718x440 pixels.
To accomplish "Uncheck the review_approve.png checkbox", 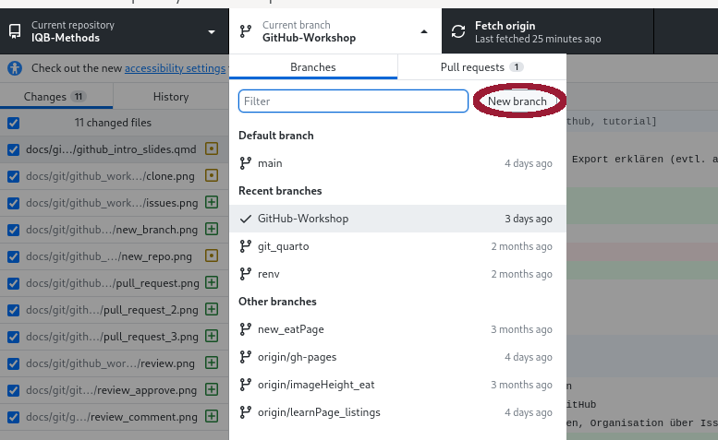I will (x=13, y=390).
